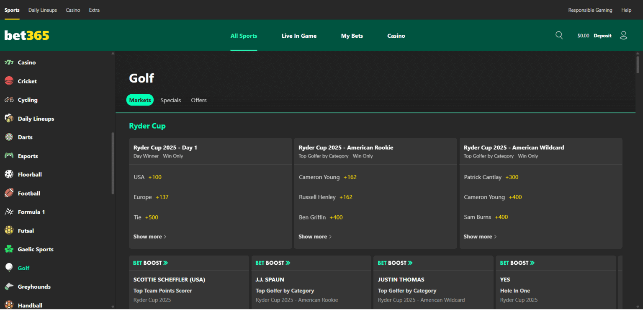
Task: Select the Cycling icon
Action: [9, 100]
